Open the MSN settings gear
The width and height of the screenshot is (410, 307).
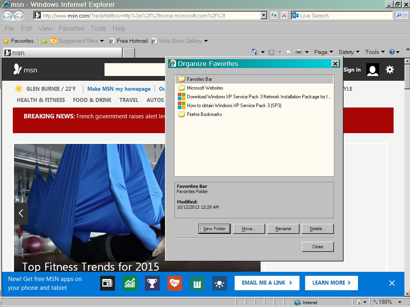(390, 70)
